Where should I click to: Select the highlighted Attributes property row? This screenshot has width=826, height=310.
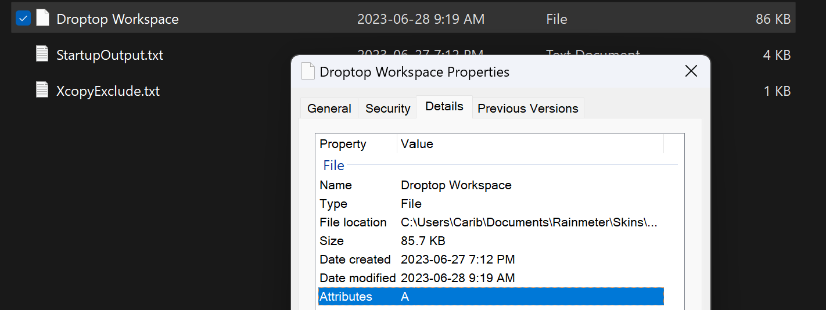491,297
